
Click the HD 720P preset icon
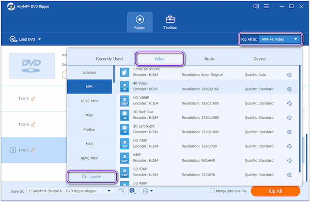[x=125, y=144]
